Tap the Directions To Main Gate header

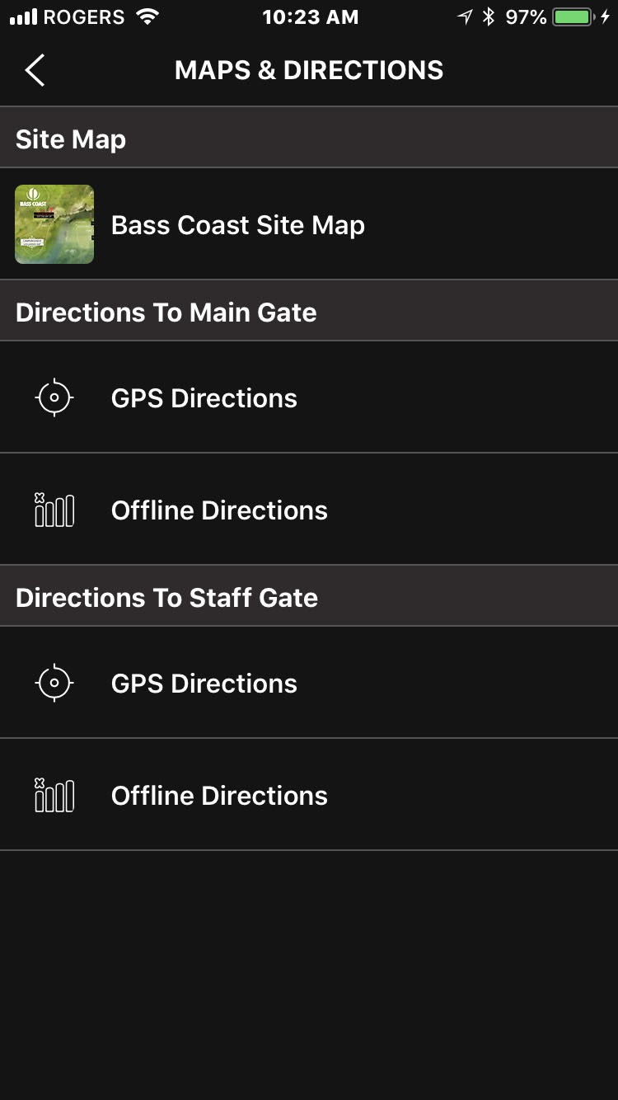pos(166,313)
